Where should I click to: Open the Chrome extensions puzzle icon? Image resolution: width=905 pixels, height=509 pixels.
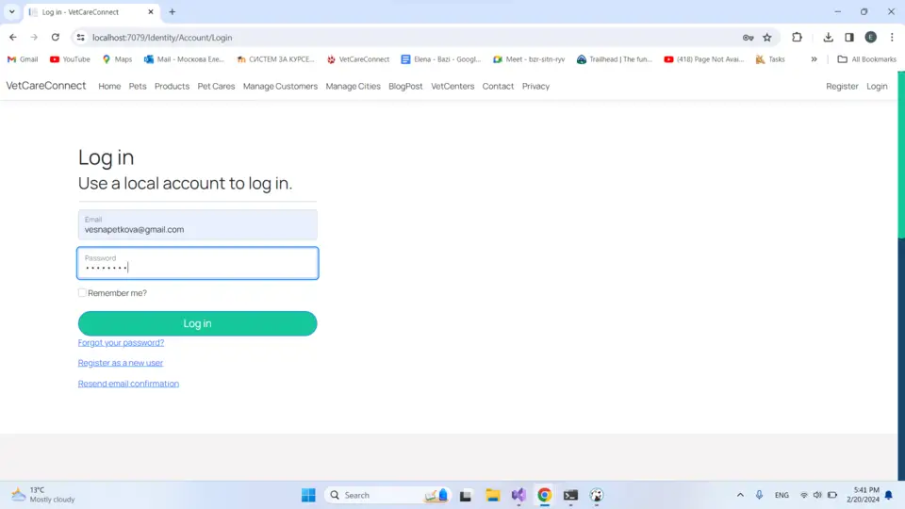tap(797, 38)
